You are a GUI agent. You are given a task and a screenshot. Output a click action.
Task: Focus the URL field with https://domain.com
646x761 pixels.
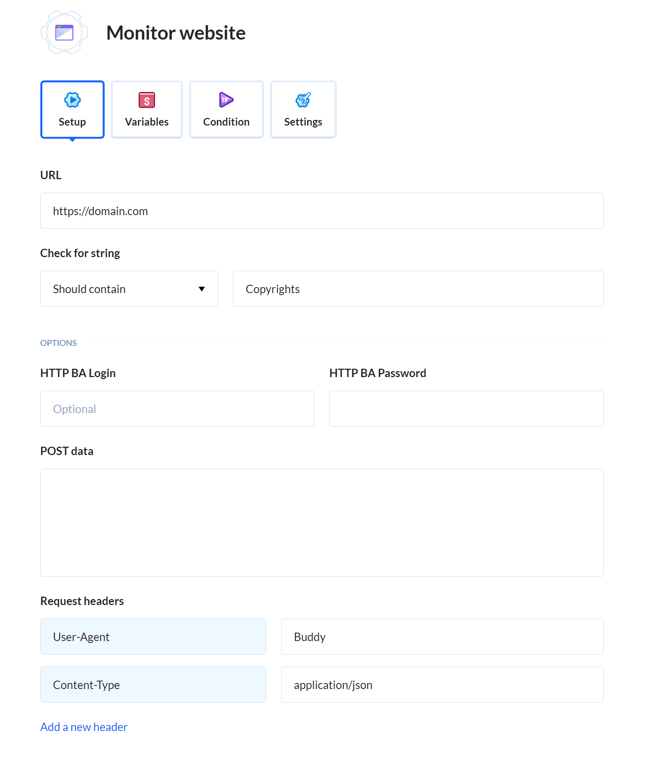322,211
